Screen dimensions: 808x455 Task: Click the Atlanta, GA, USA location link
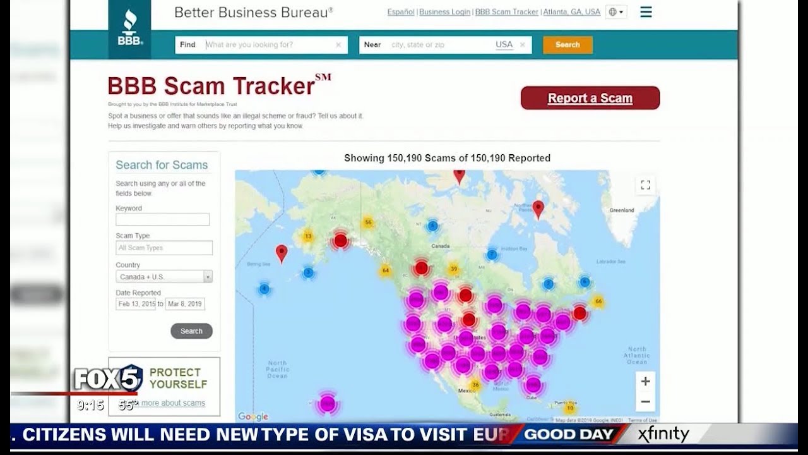572,12
